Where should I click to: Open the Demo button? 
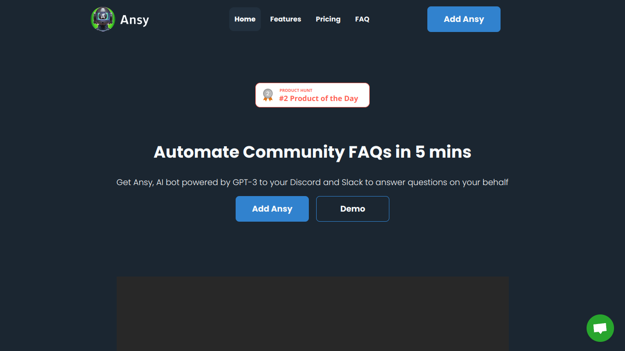[353, 209]
